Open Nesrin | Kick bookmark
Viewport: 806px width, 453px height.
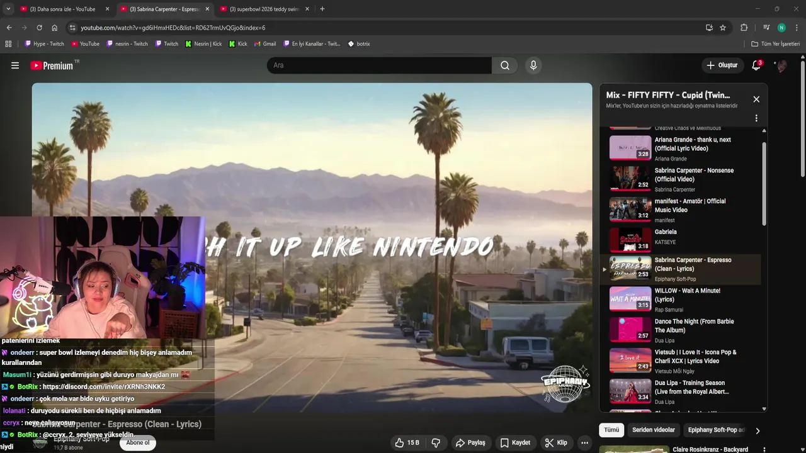point(203,44)
